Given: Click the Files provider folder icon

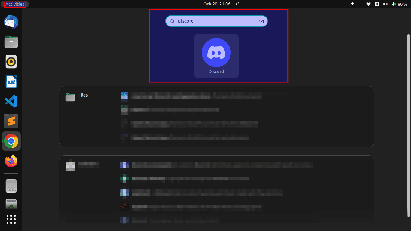Looking at the screenshot, I should point(70,97).
